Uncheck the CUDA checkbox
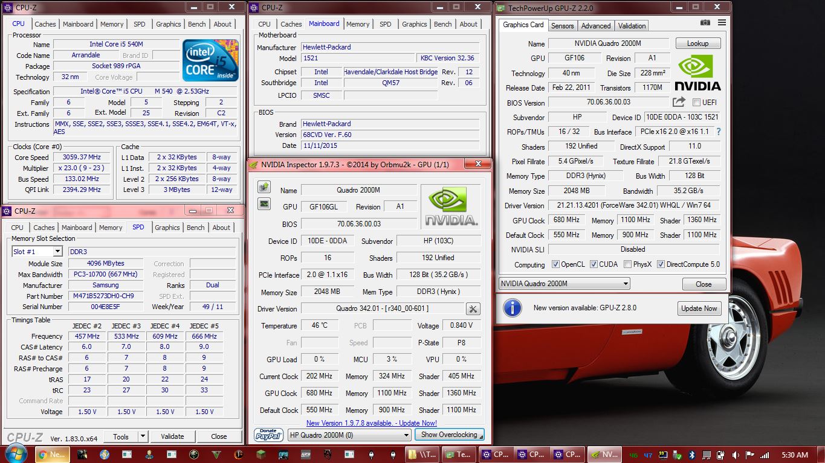This screenshot has width=825, height=463. 594,264
